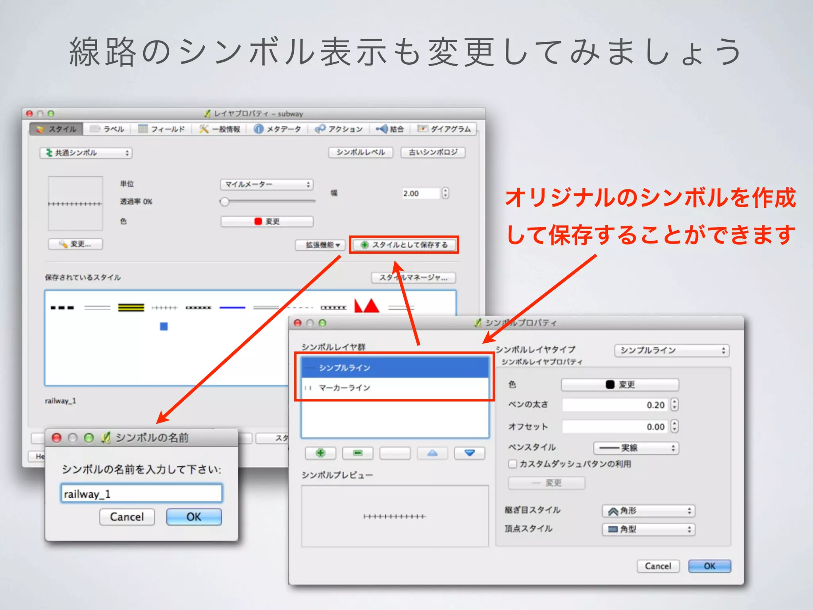813x610 pixels.
Task: Open the 継ぎ目スタイル 角形 dropdown
Action: 649,511
